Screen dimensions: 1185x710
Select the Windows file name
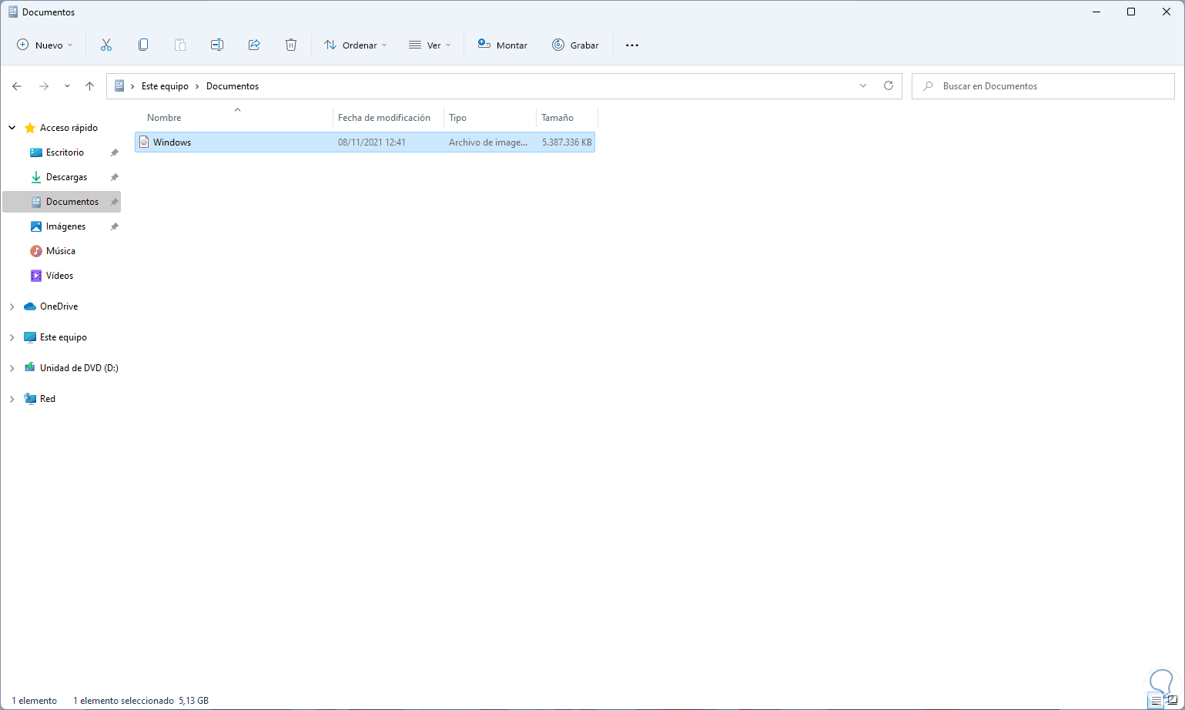pos(172,142)
